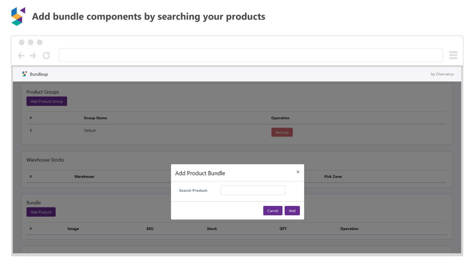Click the Add Product Group button
Viewport: 473px width, 266px height.
point(47,101)
